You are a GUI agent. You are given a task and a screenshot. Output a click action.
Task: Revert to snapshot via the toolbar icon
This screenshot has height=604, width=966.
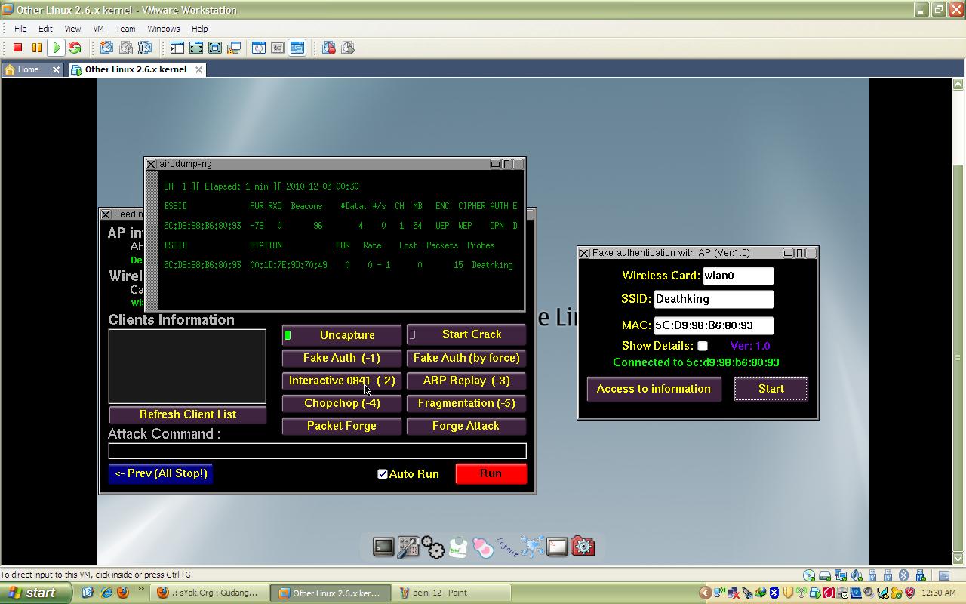tap(126, 48)
